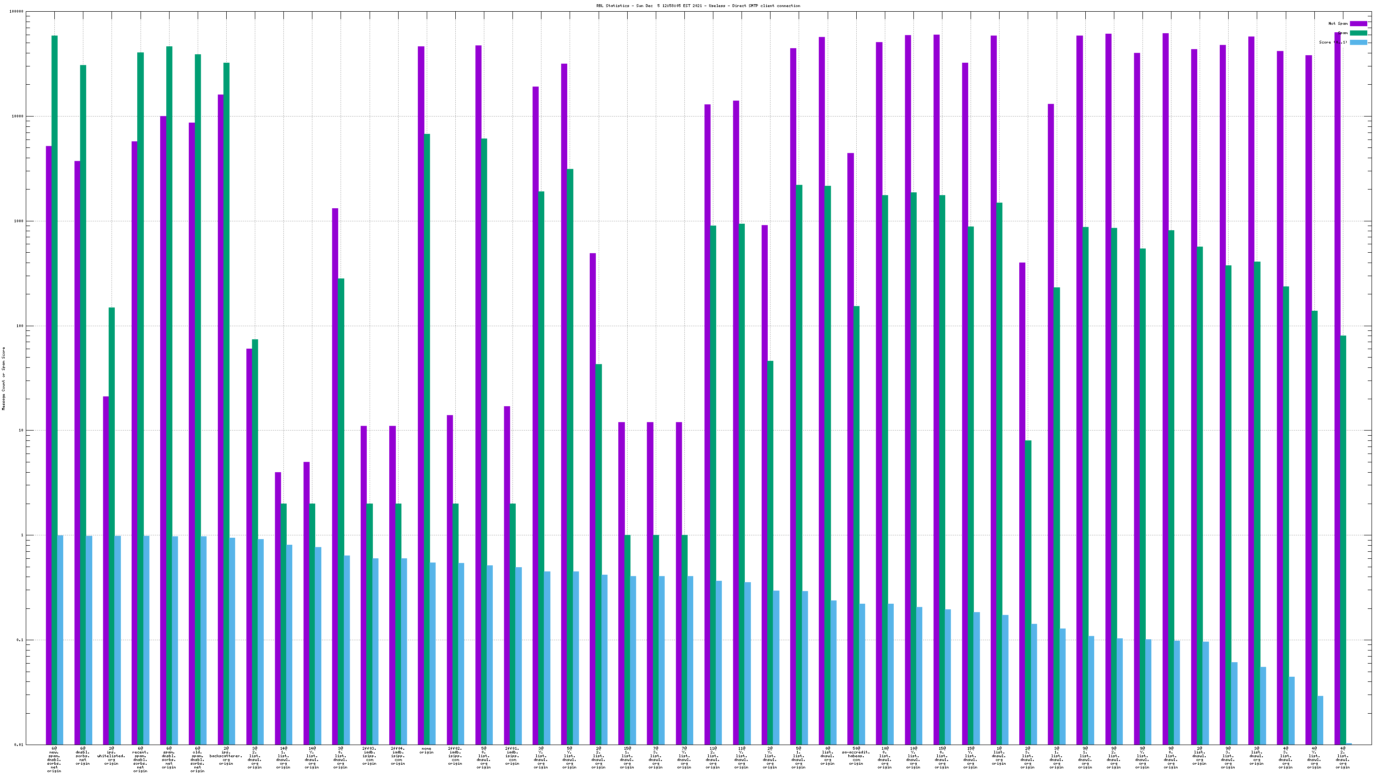Select the old.spam.dnsbl.sorbs.net origin label
The image size is (1379, 775).
click(198, 760)
